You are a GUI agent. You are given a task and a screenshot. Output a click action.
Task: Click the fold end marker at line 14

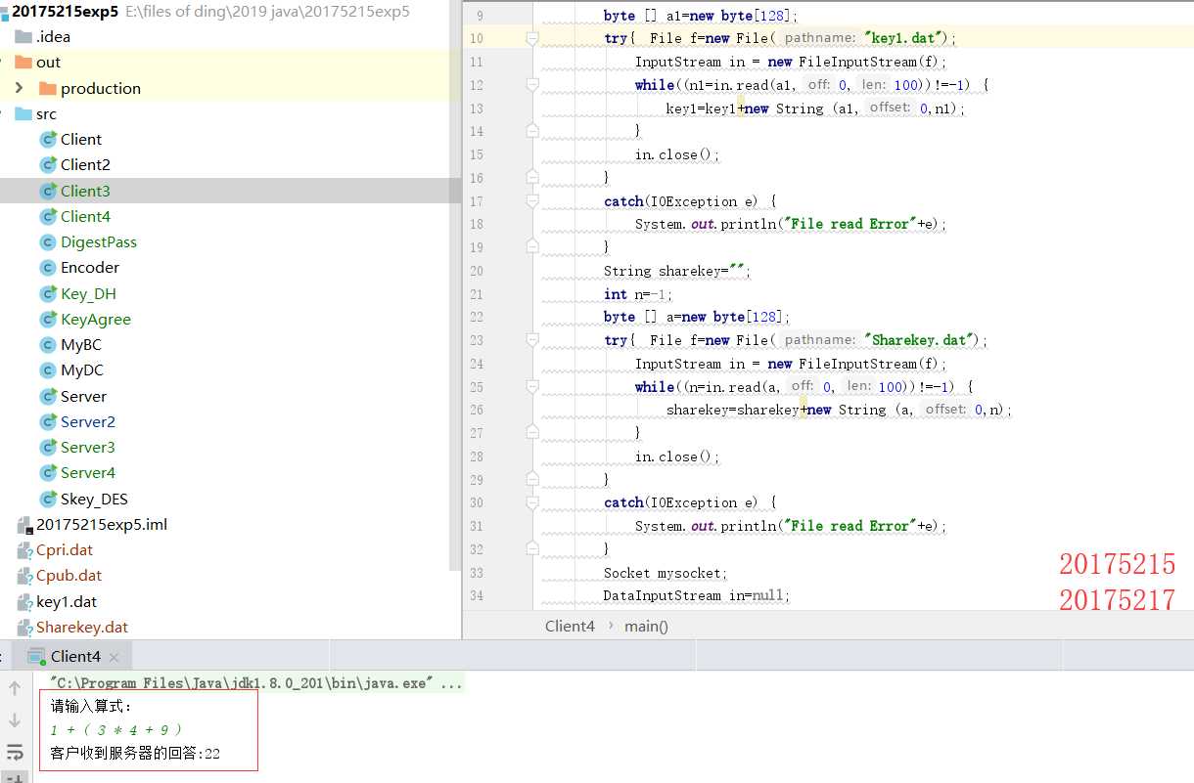(531, 131)
